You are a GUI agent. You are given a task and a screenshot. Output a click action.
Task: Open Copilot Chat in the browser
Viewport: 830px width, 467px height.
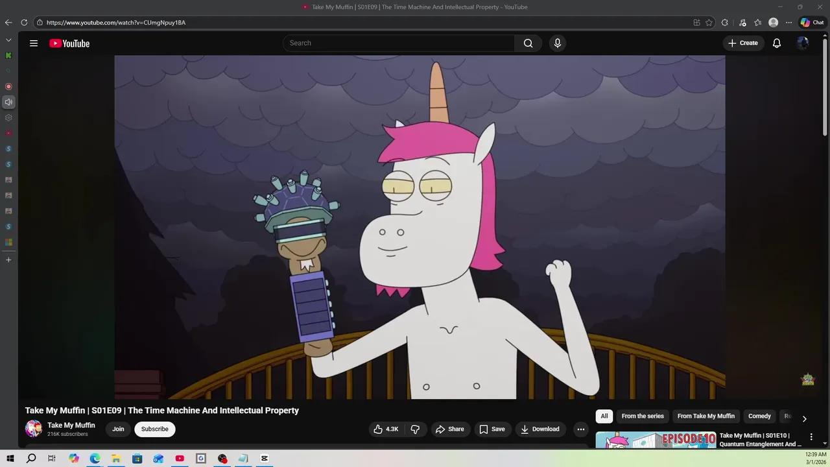812,23
